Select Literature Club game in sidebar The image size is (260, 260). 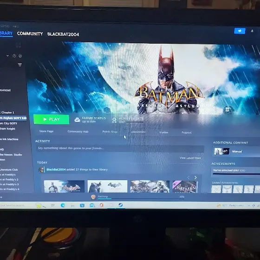(x=9, y=169)
